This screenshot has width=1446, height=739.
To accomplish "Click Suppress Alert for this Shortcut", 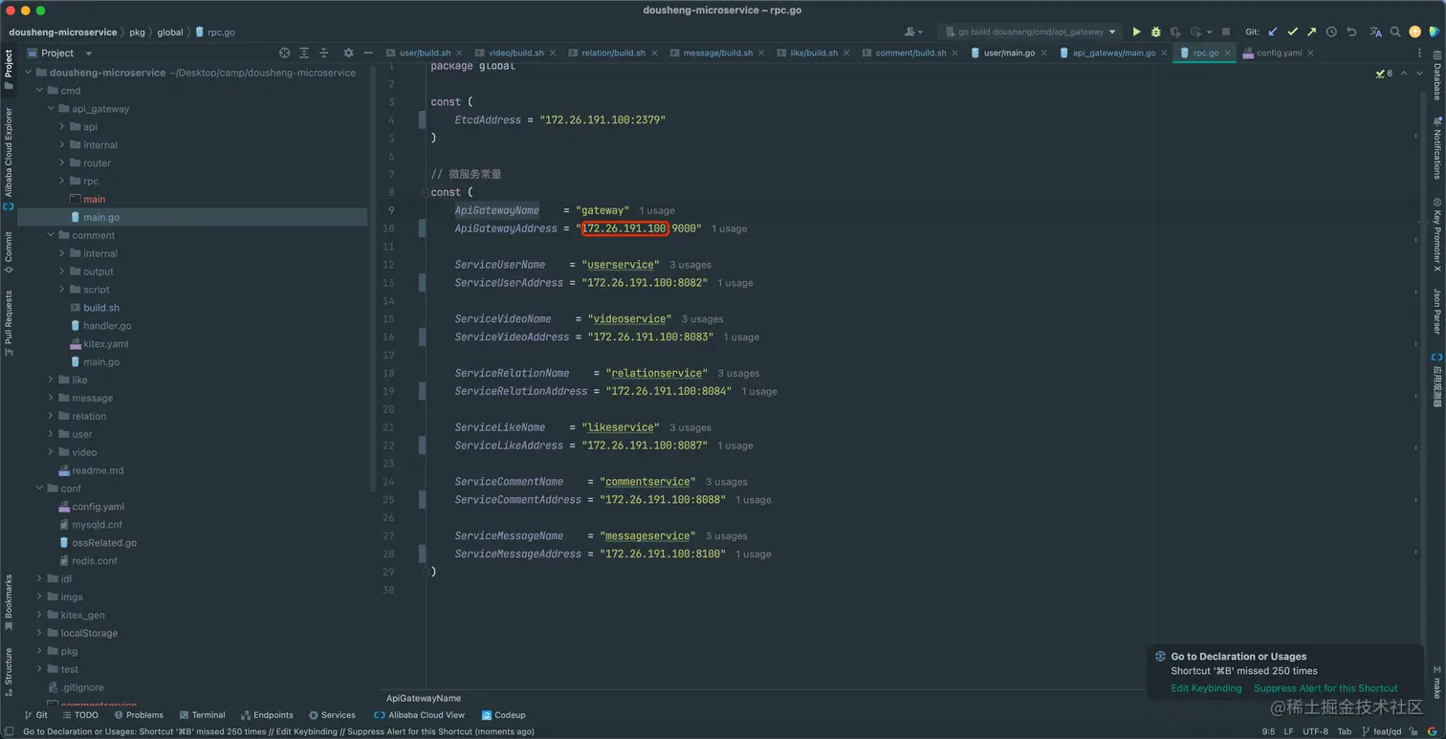I will (1325, 688).
